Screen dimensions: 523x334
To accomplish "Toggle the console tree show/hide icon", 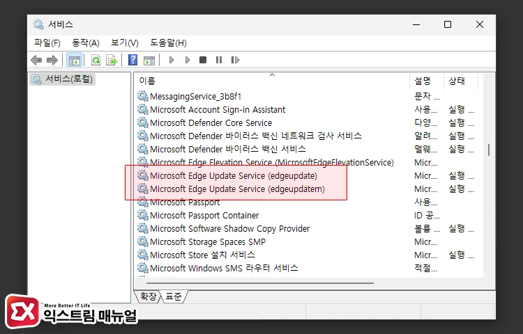I will pyautogui.click(x=75, y=61).
